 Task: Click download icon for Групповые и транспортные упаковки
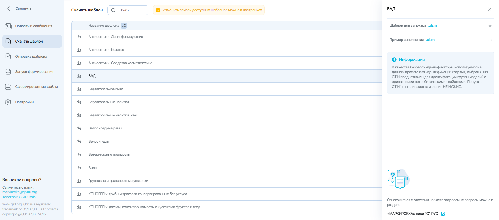tap(79, 181)
